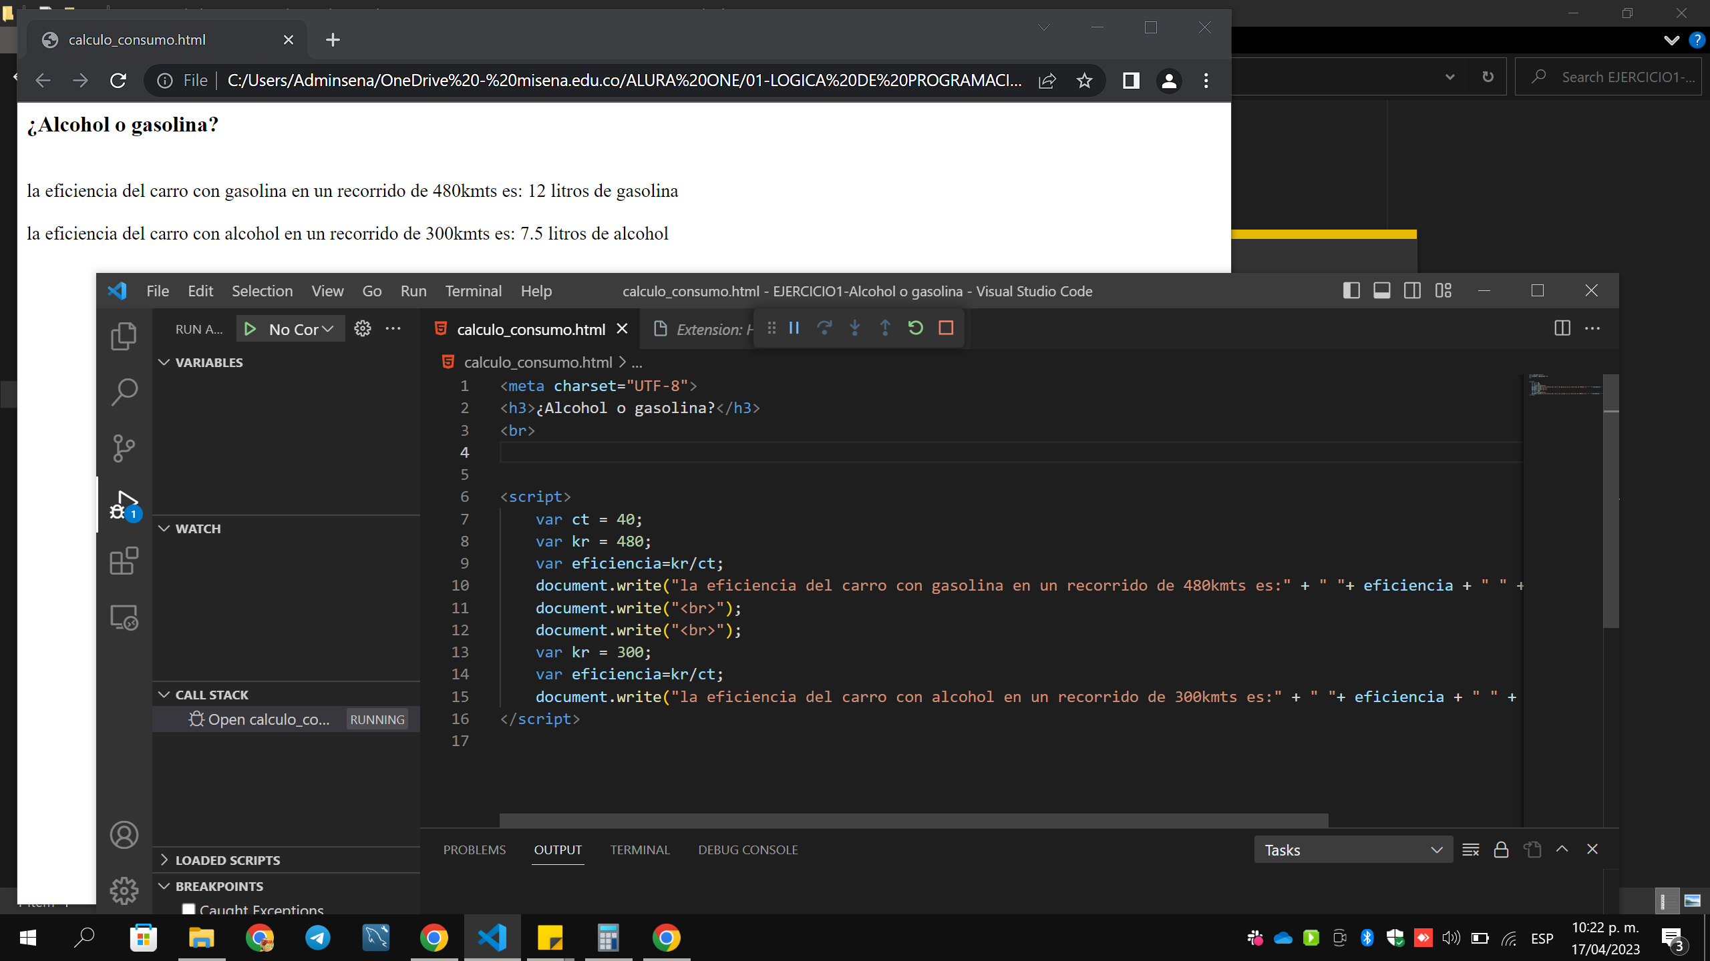1710x961 pixels.
Task: Open the Source Control panel icon
Action: coord(124,448)
